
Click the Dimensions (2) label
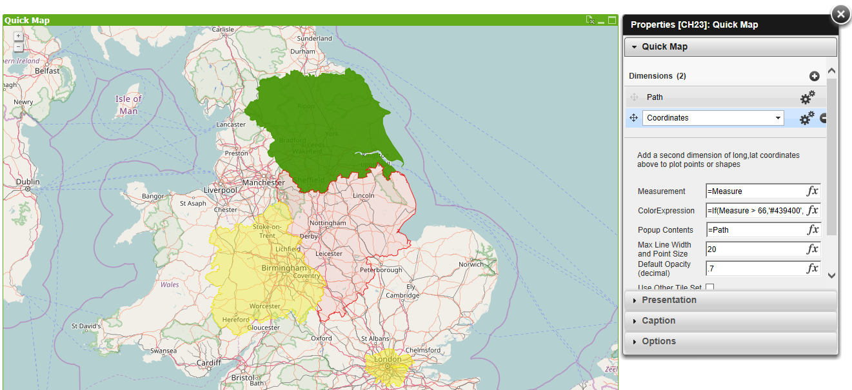click(658, 76)
